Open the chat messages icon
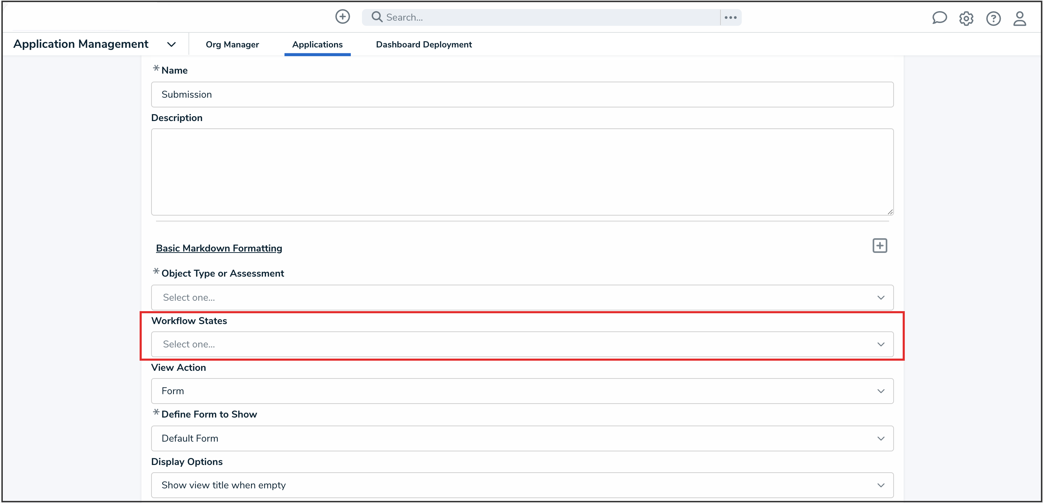Viewport: 1043px width, 503px height. tap(939, 18)
